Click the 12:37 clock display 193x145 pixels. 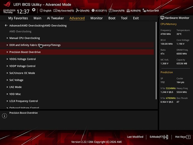[23, 11]
